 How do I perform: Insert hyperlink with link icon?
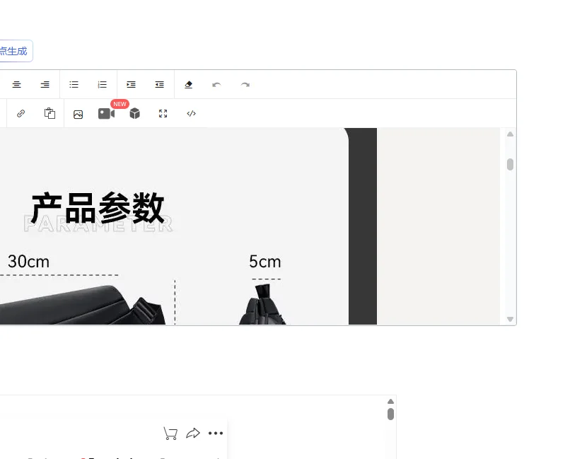coord(21,114)
